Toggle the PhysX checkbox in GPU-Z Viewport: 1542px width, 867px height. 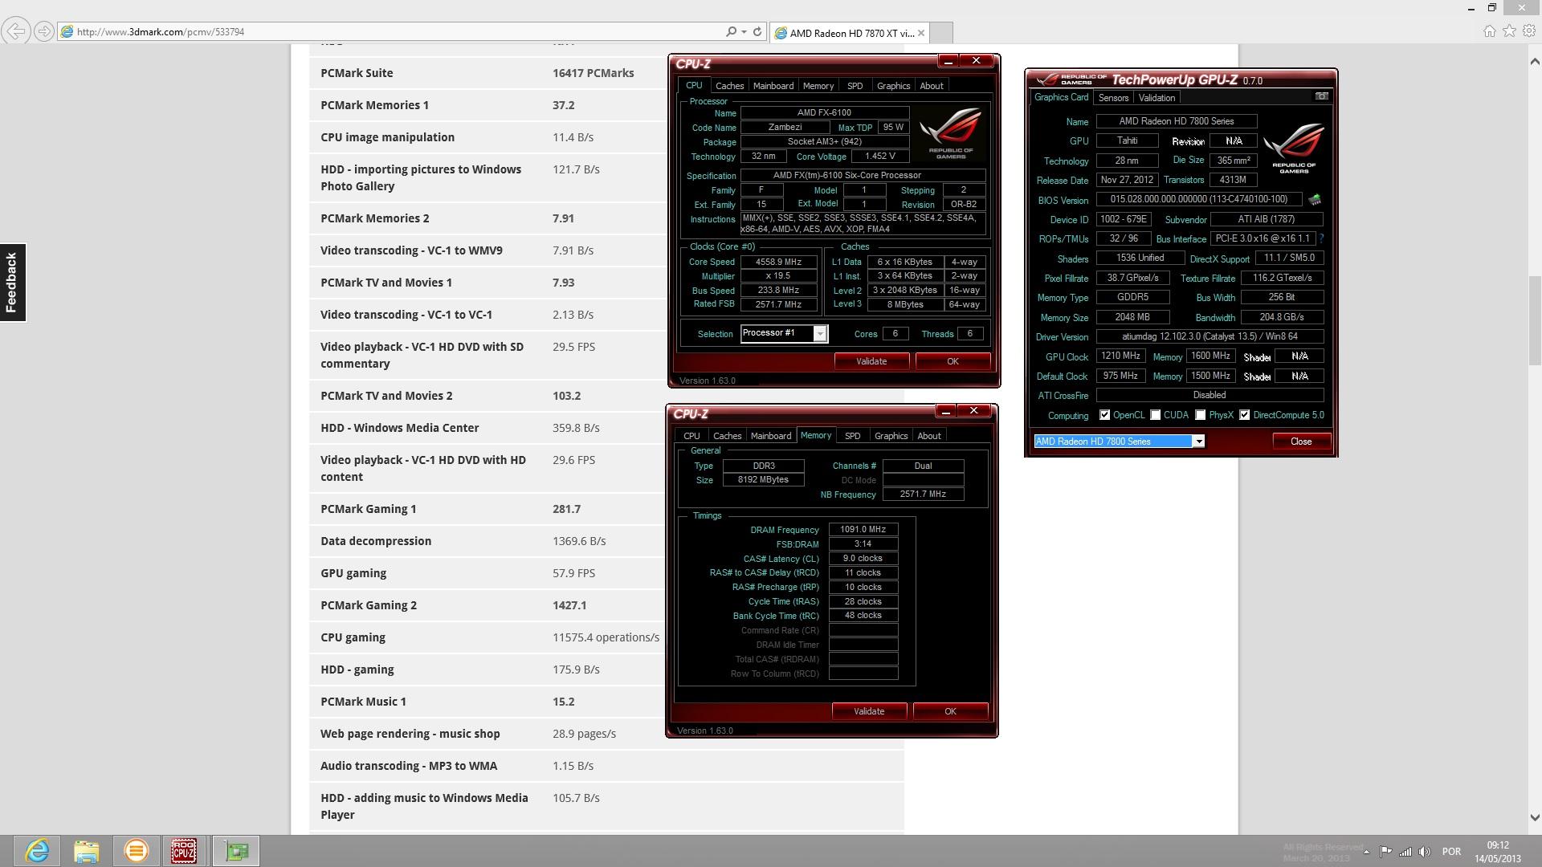pos(1200,415)
